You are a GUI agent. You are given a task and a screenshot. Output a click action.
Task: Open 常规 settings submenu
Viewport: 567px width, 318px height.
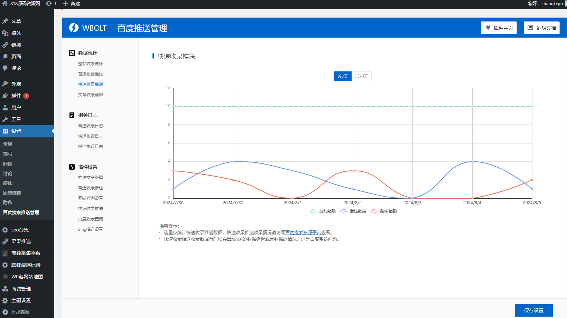tap(8, 144)
